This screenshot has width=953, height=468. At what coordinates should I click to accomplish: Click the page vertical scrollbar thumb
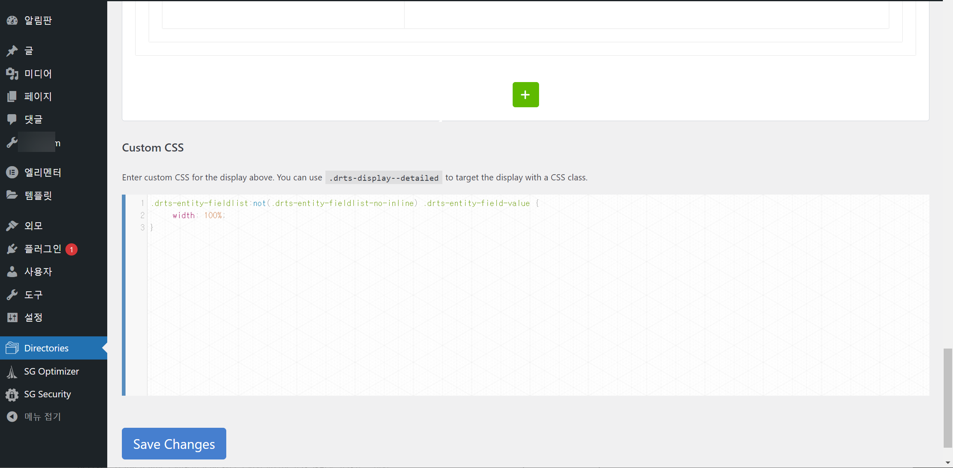tap(948, 397)
